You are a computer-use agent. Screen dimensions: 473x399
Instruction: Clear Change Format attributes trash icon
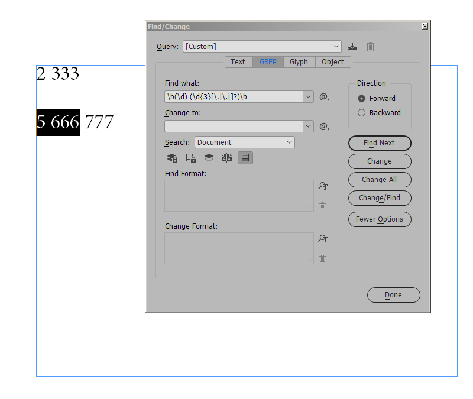(322, 258)
